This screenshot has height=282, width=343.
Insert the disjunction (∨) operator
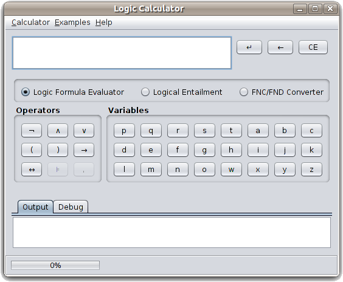(84, 131)
